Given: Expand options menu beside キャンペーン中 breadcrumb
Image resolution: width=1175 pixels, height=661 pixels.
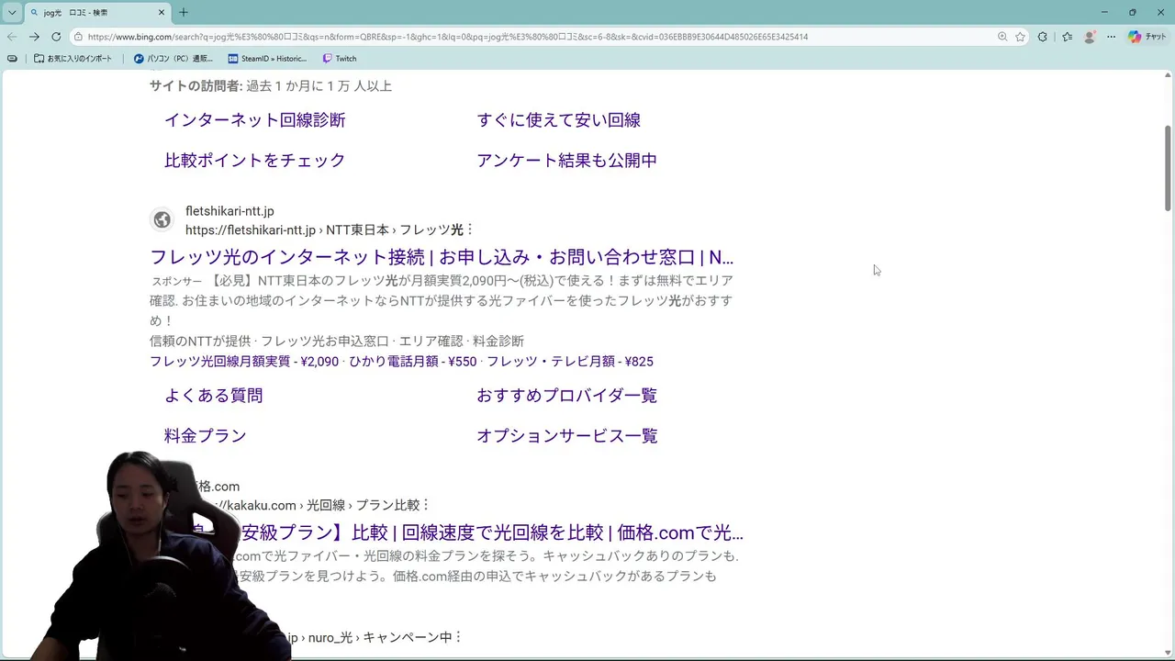Looking at the screenshot, I should 458,637.
